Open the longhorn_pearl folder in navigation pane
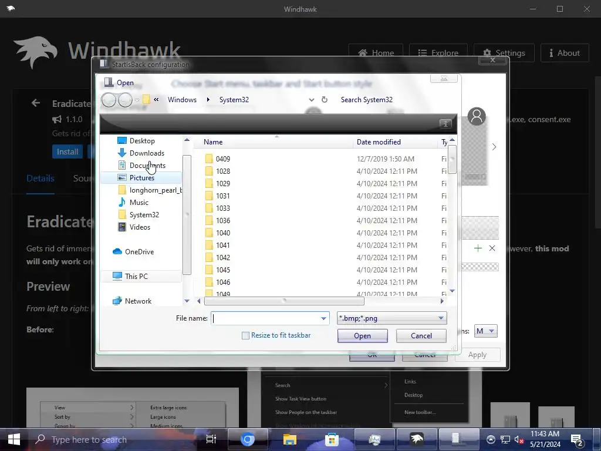The width and height of the screenshot is (601, 451). (x=150, y=190)
